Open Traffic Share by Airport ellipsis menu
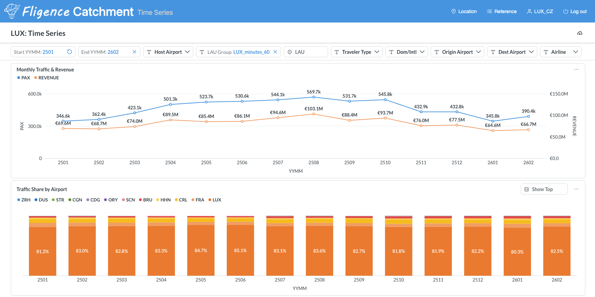 [x=576, y=189]
